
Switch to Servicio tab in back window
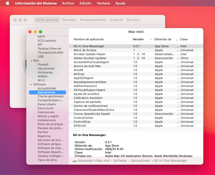tap(133, 20)
